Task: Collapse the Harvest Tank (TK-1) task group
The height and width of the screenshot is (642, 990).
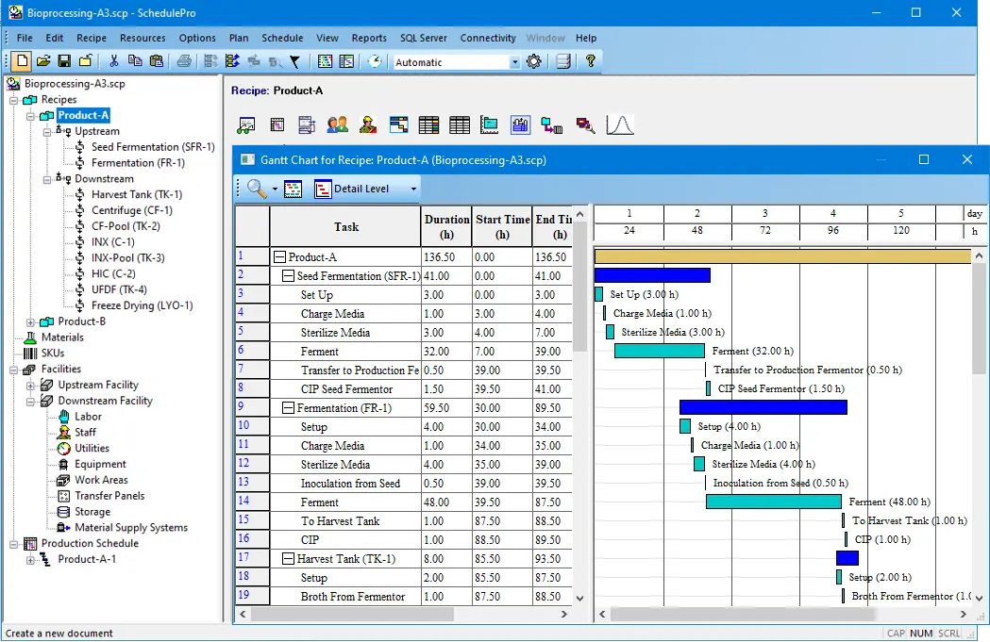Action: [288, 559]
